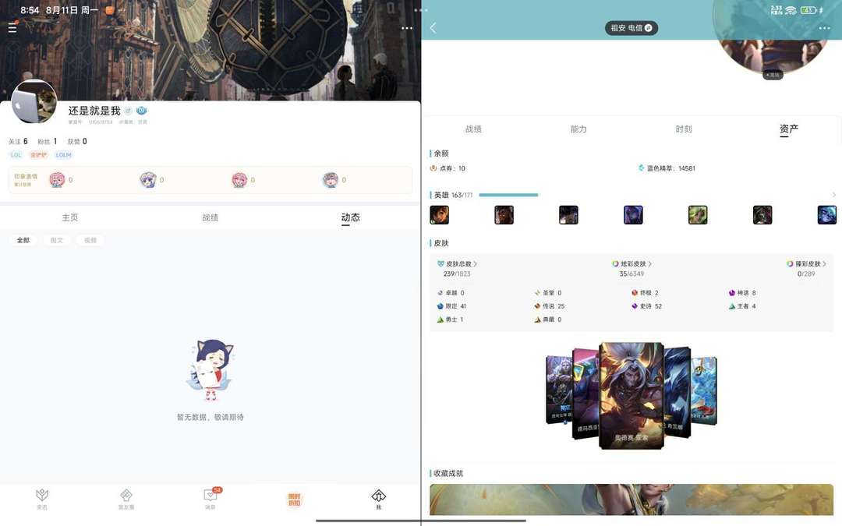Viewport: 842px width, 526px height.
Task: Select the 动态 tab
Action: pyautogui.click(x=350, y=217)
